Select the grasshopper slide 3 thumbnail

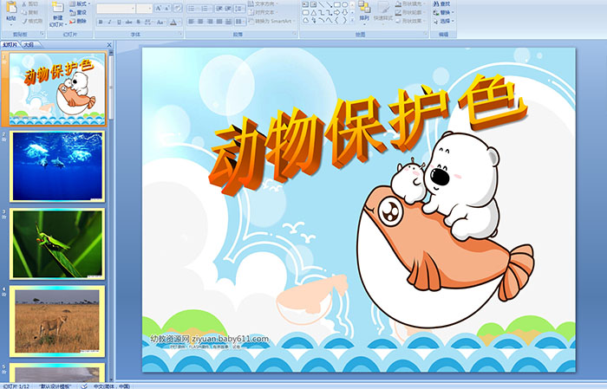point(56,243)
